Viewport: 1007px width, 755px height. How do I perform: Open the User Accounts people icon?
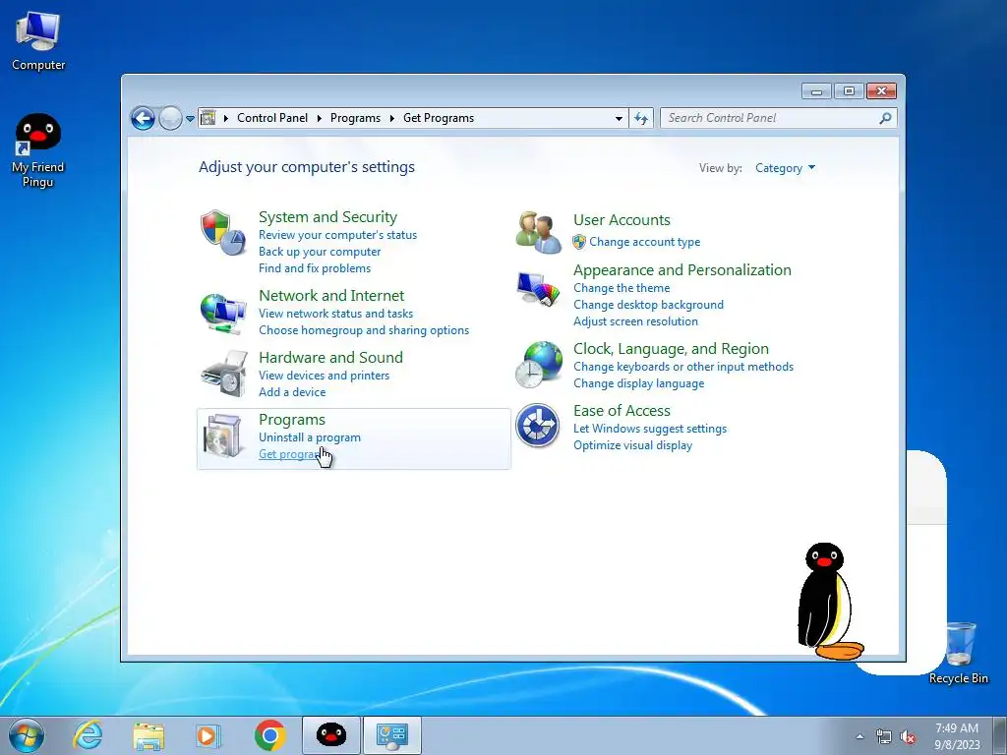point(538,232)
